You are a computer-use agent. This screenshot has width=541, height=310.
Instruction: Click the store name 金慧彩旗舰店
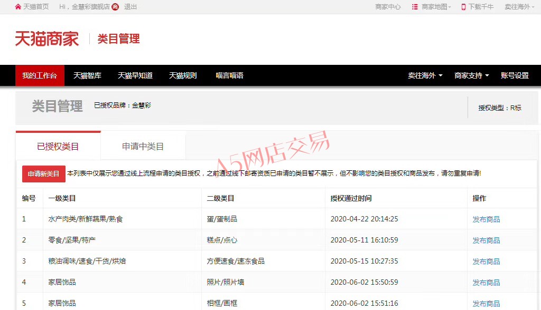pos(91,7)
